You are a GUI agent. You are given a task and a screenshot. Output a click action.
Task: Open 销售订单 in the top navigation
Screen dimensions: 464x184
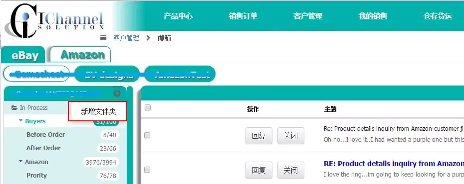coord(243,15)
